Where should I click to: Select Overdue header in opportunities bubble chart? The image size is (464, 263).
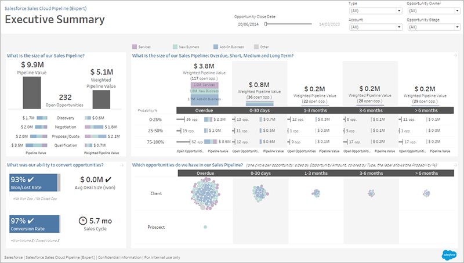point(205,173)
